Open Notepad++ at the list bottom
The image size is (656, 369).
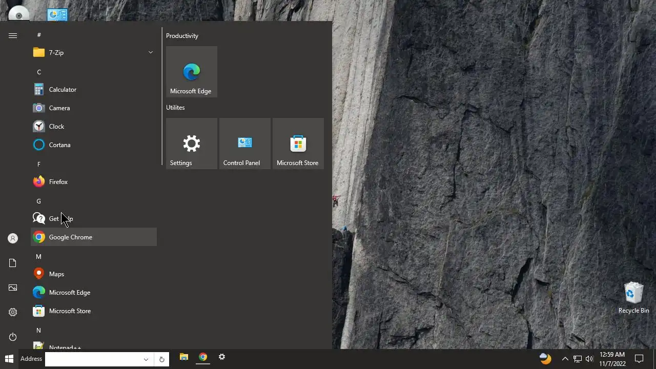94,345
